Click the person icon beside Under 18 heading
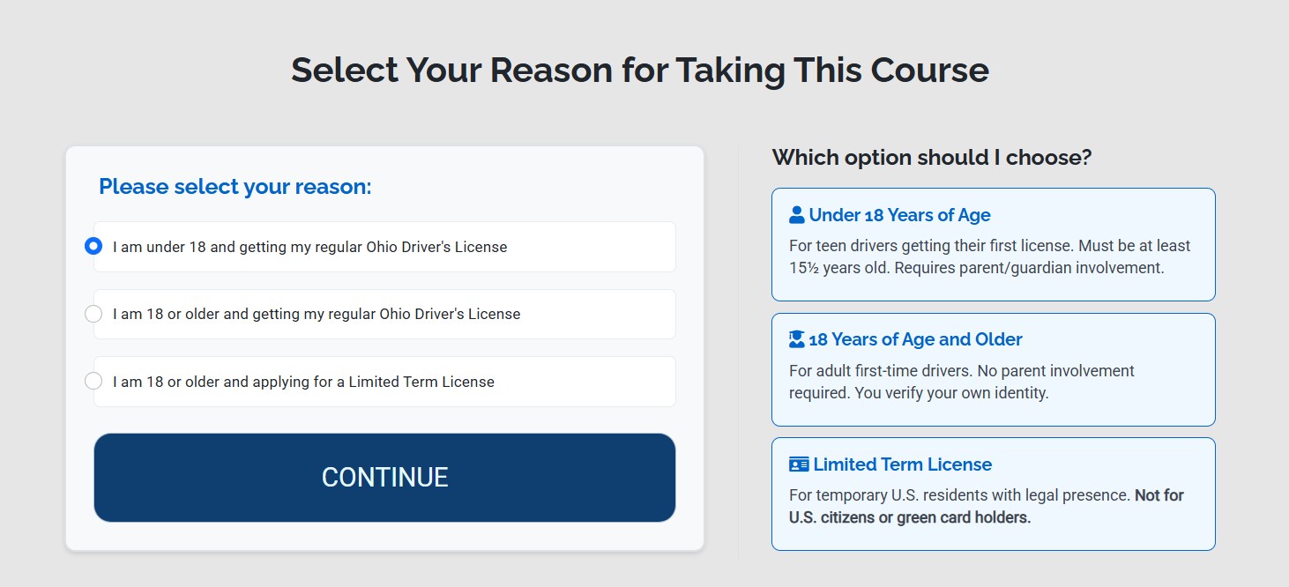The image size is (1289, 587). pos(797,215)
